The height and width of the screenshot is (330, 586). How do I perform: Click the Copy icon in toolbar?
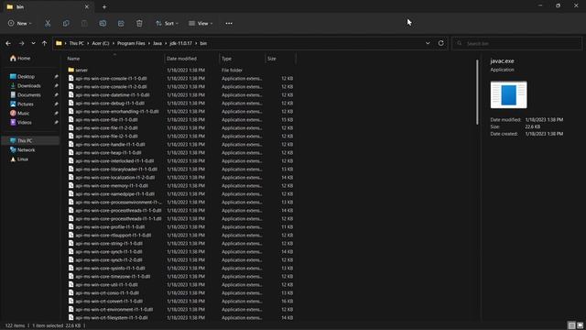tap(66, 23)
